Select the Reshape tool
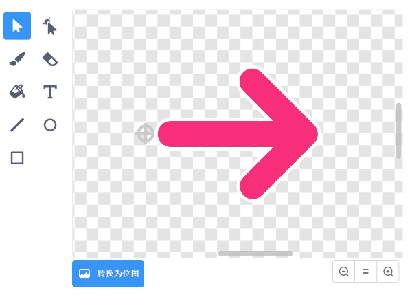Image resolution: width=412 pixels, height=297 pixels. coord(50,25)
